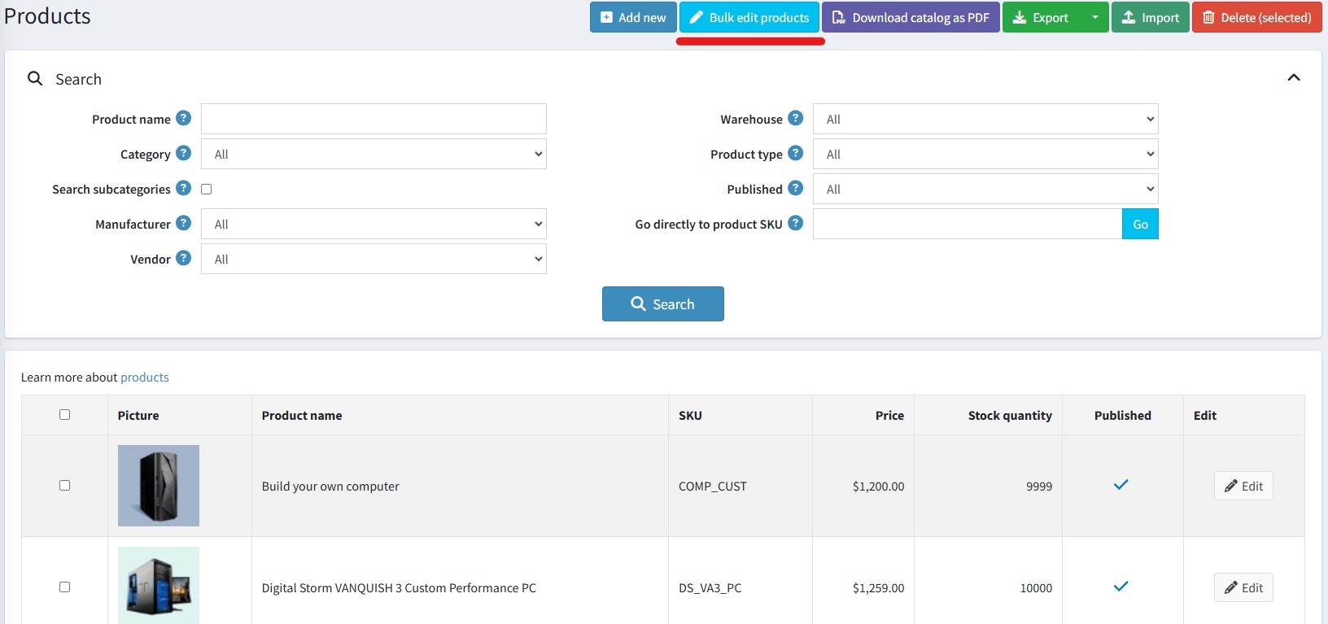Click the Build your own computer thumbnail
This screenshot has width=1328, height=624.
[159, 485]
